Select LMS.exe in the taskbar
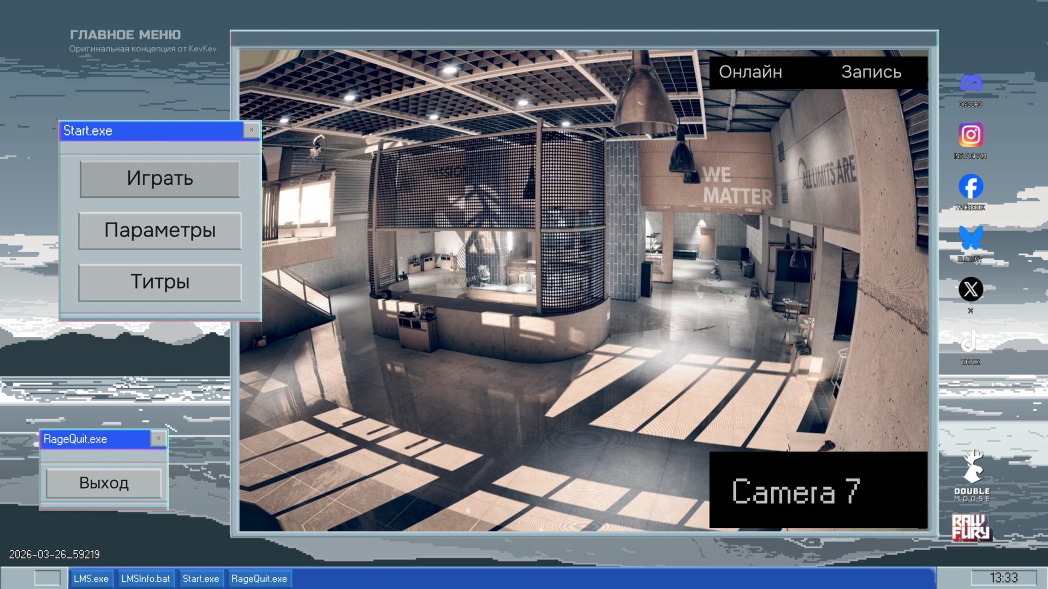Image resolution: width=1048 pixels, height=589 pixels. click(91, 579)
